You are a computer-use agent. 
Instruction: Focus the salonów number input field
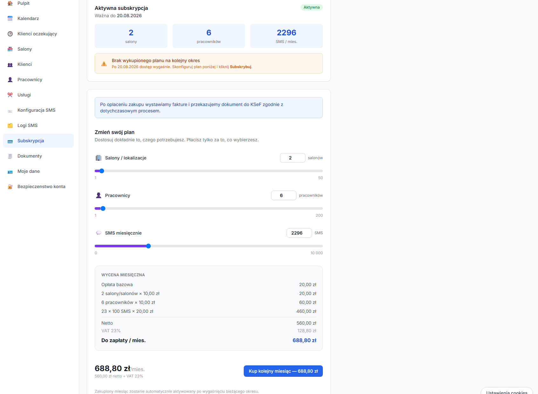[292, 158]
